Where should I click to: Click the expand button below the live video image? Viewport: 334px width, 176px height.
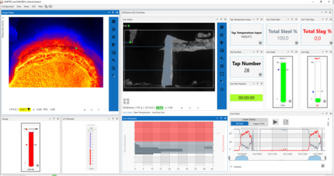click(x=126, y=101)
